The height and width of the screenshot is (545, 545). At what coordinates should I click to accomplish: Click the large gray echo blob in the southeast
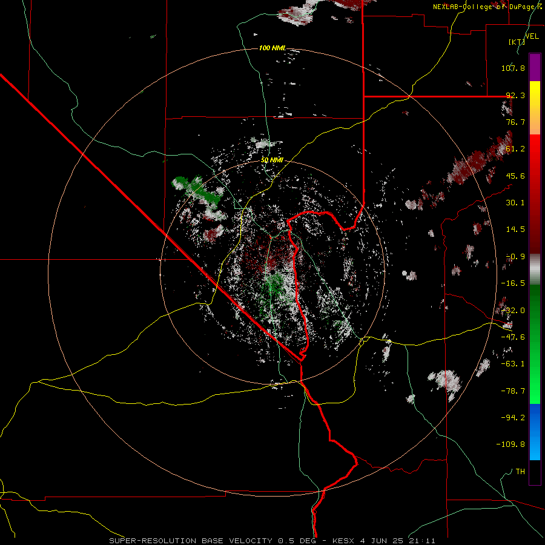click(x=447, y=382)
